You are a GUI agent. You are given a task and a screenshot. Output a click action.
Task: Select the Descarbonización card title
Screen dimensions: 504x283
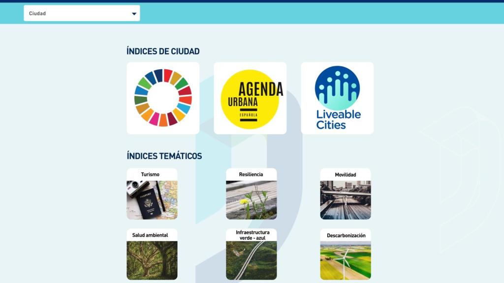[346, 236]
